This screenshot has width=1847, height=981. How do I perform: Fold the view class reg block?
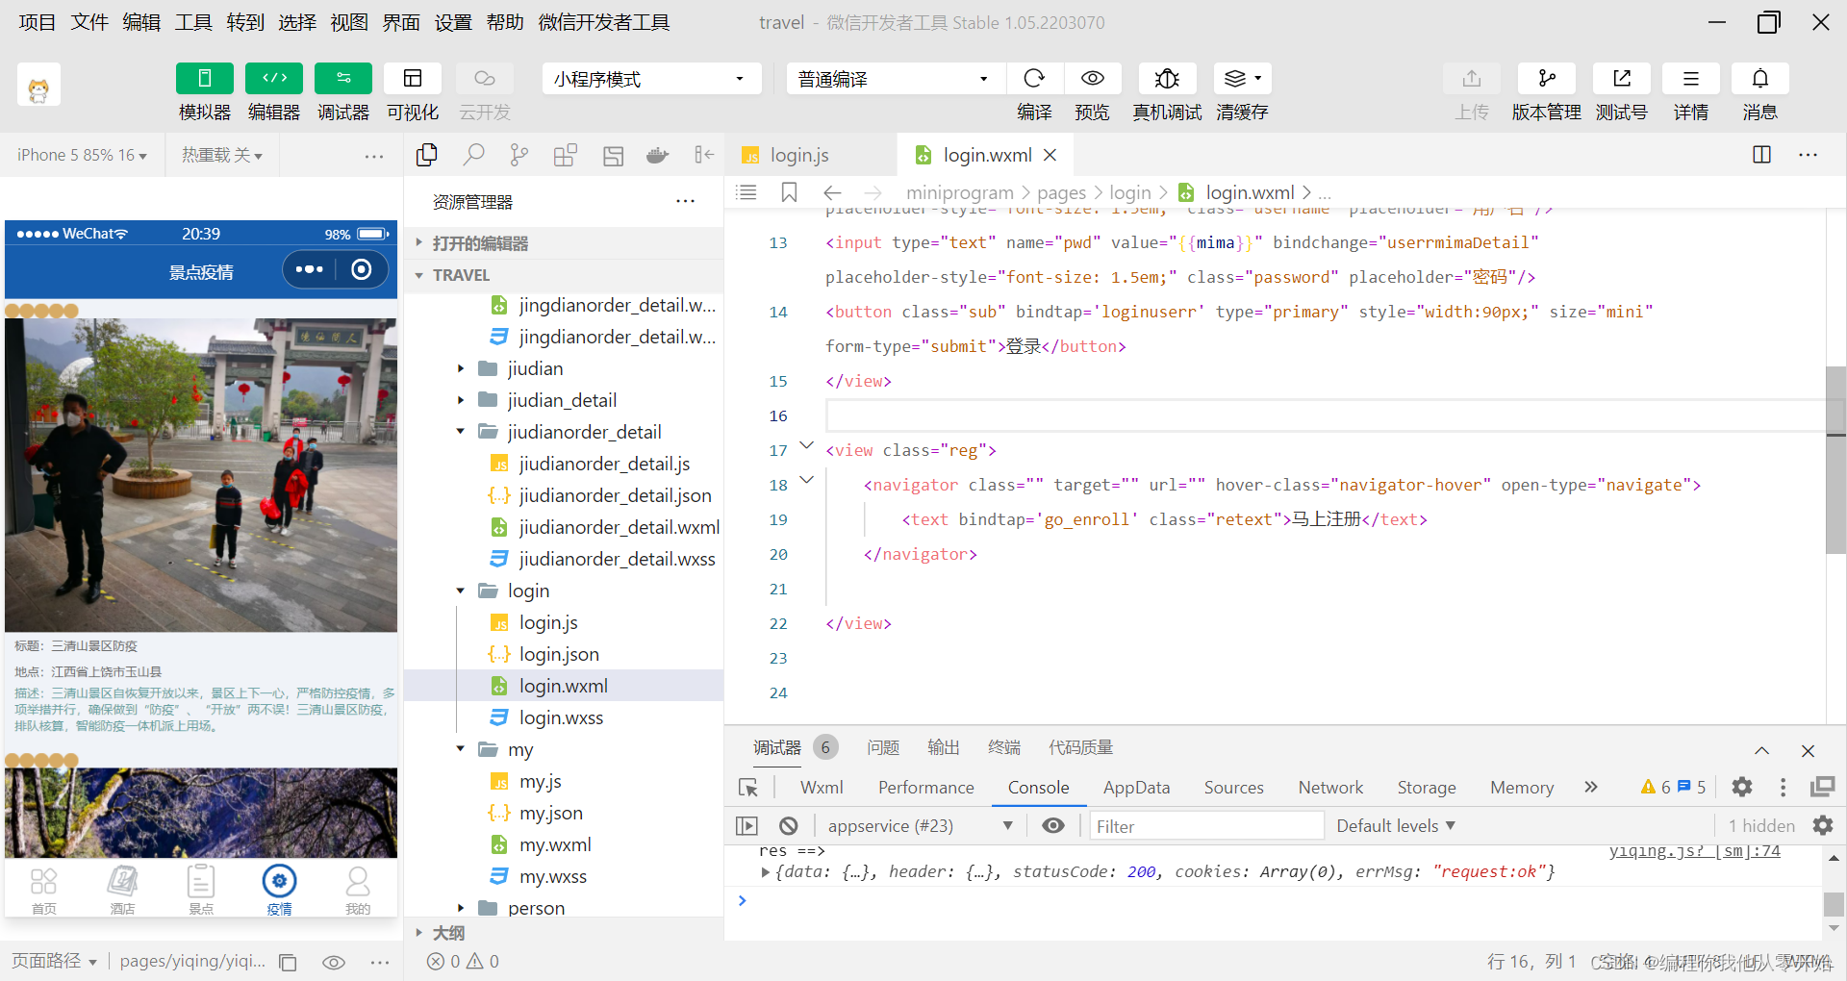click(x=807, y=446)
